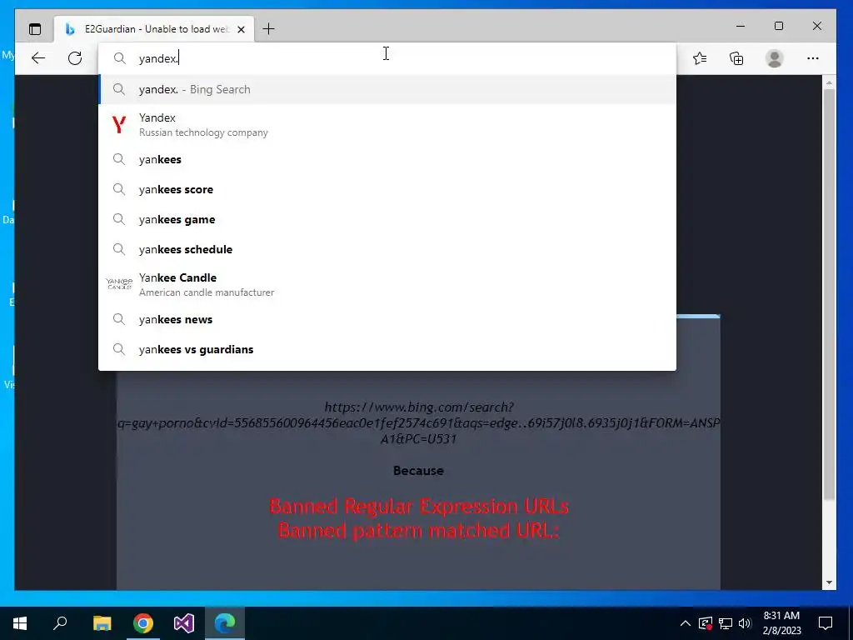This screenshot has width=853, height=640.
Task: Open File Explorer from taskbar
Action: (102, 623)
